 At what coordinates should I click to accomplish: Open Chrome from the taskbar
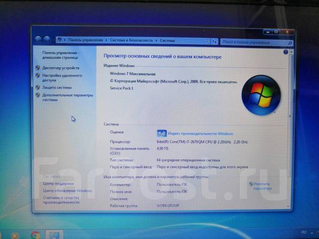[35, 235]
